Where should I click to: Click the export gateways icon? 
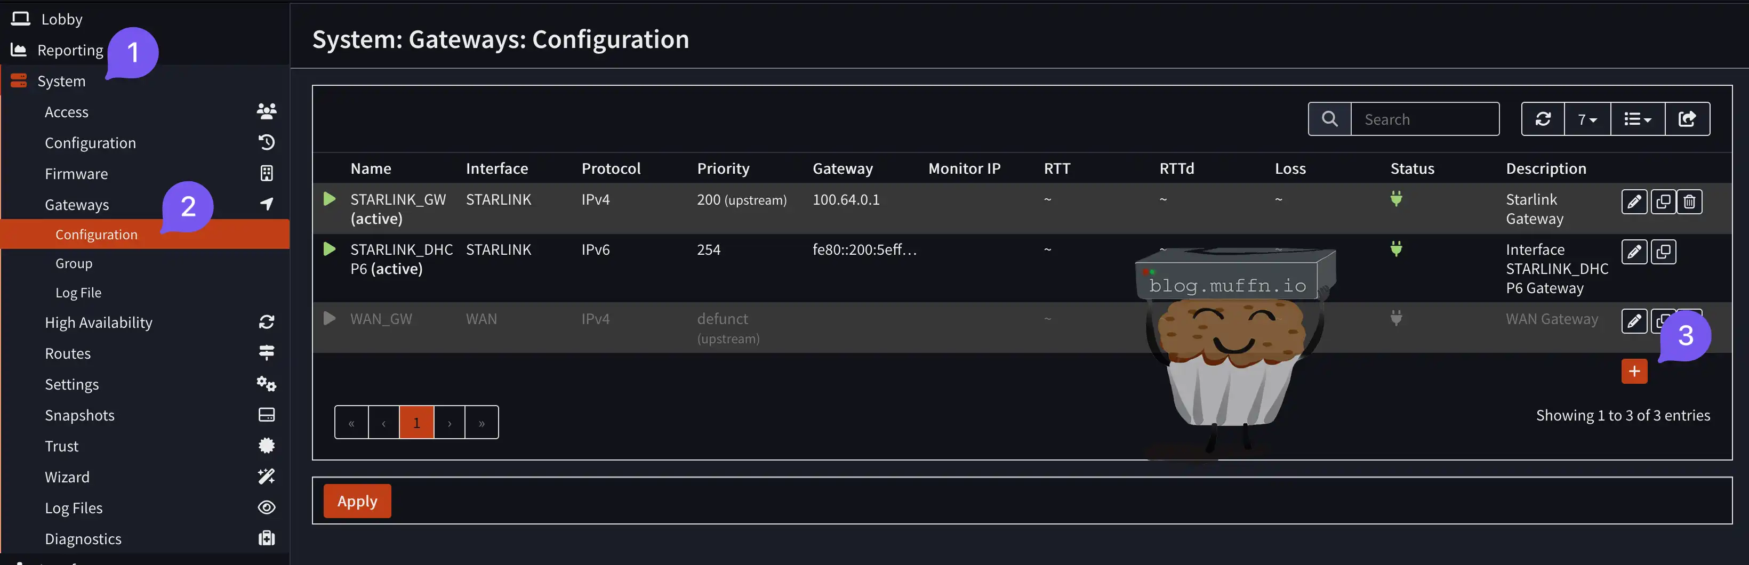1687,119
